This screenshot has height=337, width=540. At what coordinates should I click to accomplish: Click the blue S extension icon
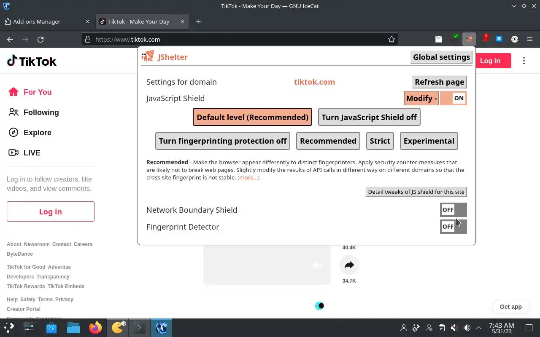click(499, 39)
